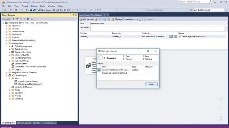Collapse the SQL Server Agent node

(6, 75)
